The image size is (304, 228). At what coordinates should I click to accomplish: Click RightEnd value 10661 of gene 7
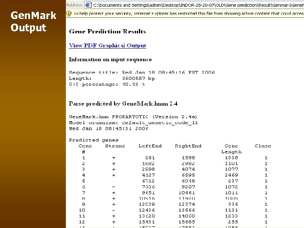(187, 193)
